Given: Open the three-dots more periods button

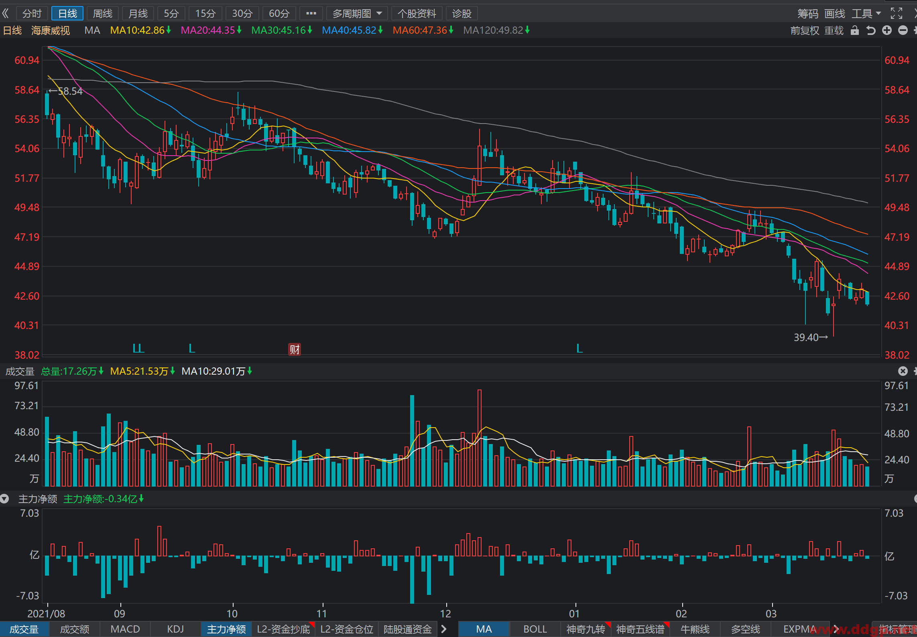Looking at the screenshot, I should [x=311, y=14].
